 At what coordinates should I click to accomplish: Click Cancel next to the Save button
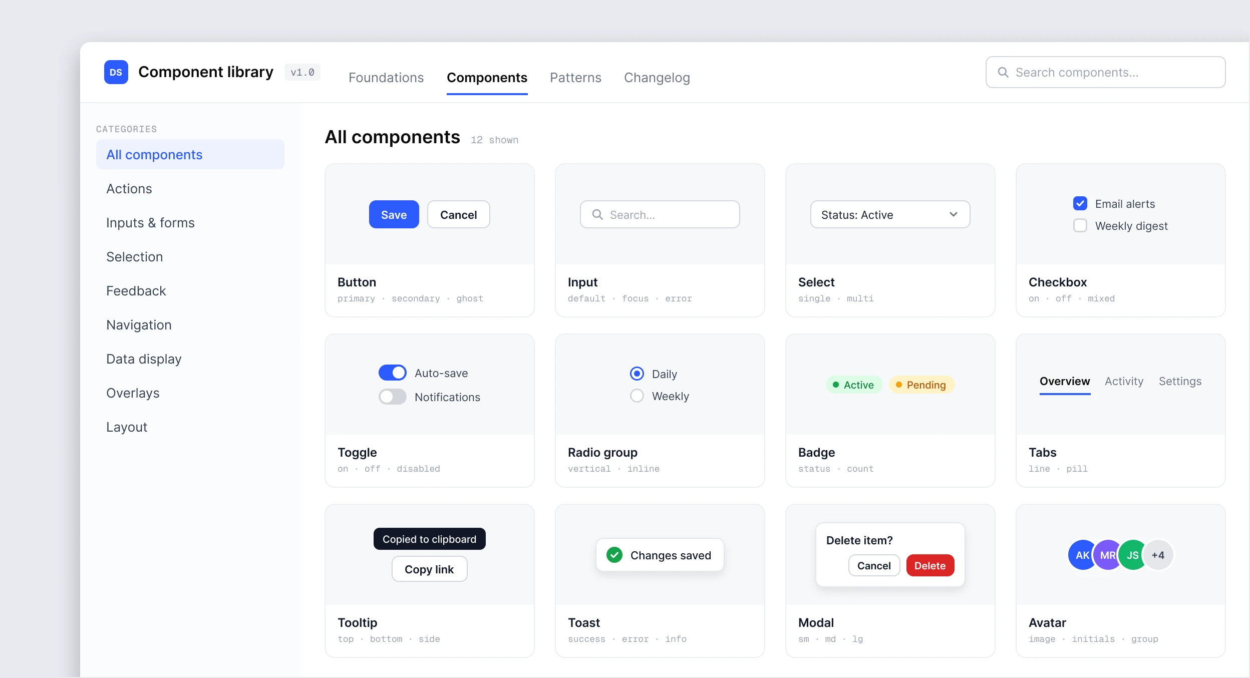458,214
